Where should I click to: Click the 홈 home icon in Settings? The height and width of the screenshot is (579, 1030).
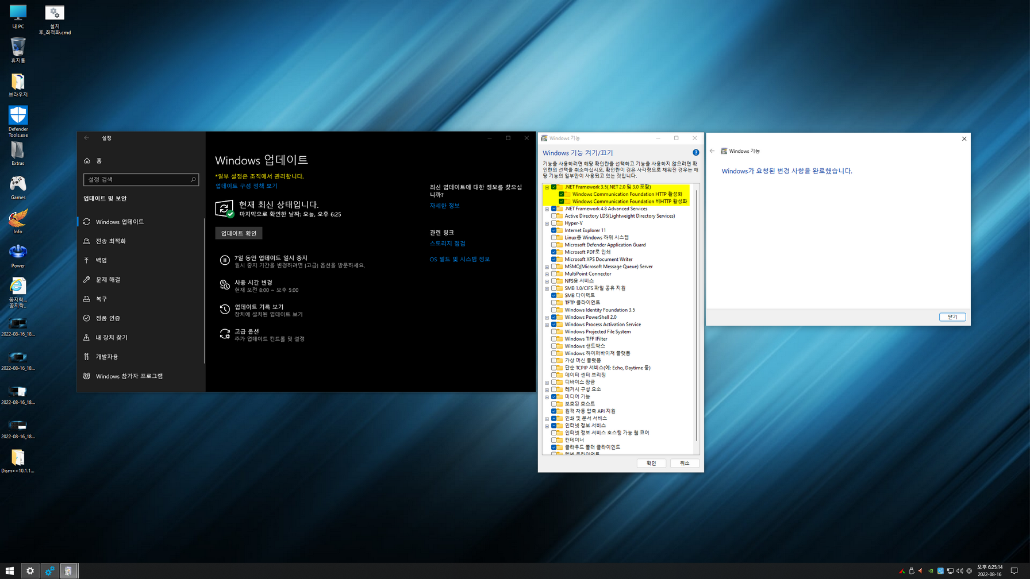87,161
